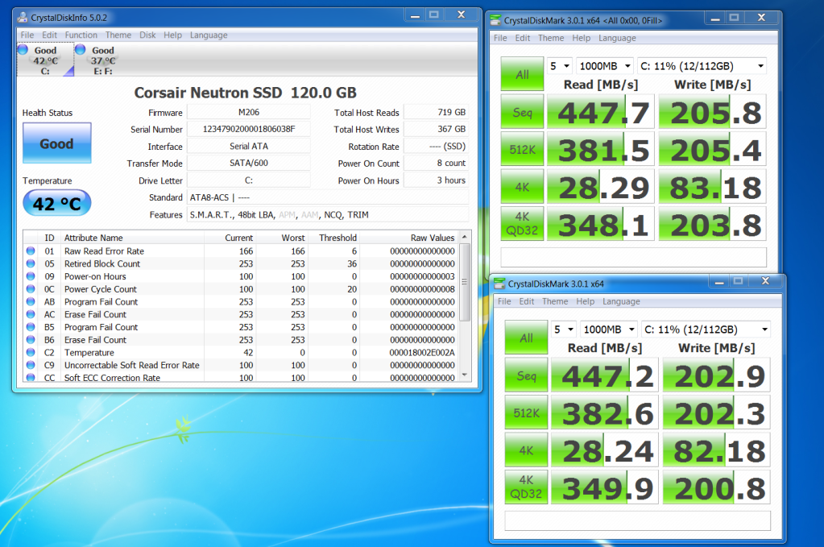The height and width of the screenshot is (547, 824).
Task: Run the plain 4K test showing 28.24 read
Action: [526, 450]
